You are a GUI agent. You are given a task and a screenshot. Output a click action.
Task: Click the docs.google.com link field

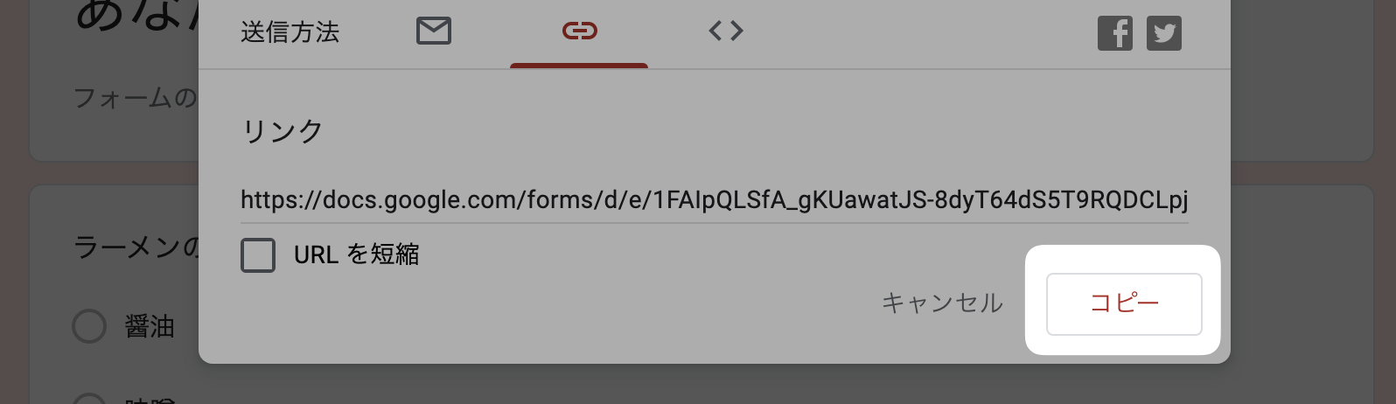point(714,200)
